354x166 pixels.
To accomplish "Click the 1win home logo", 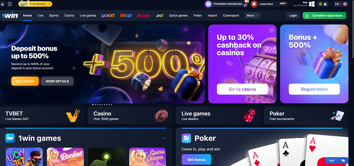I will click(10, 15).
